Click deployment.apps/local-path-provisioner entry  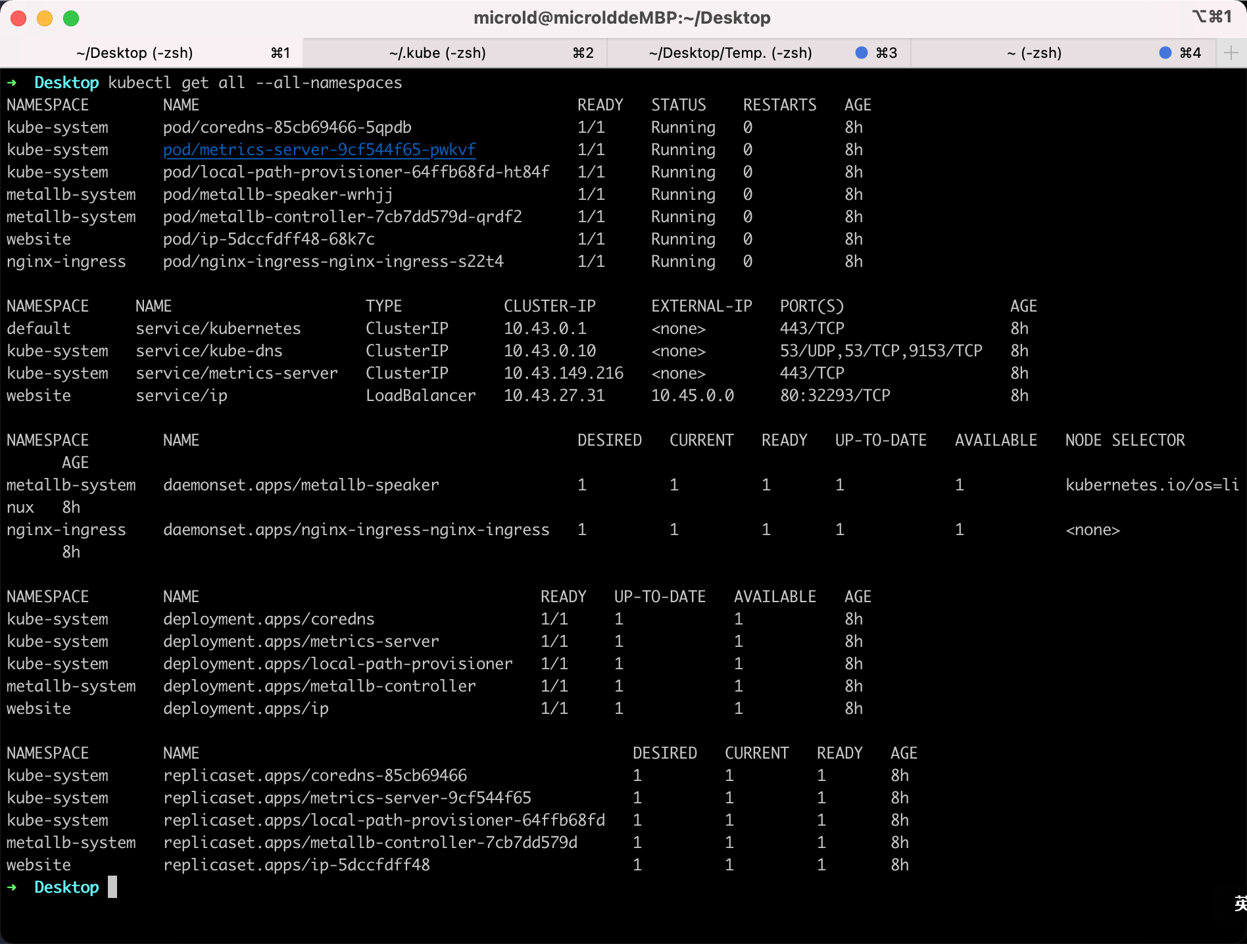tap(338, 664)
